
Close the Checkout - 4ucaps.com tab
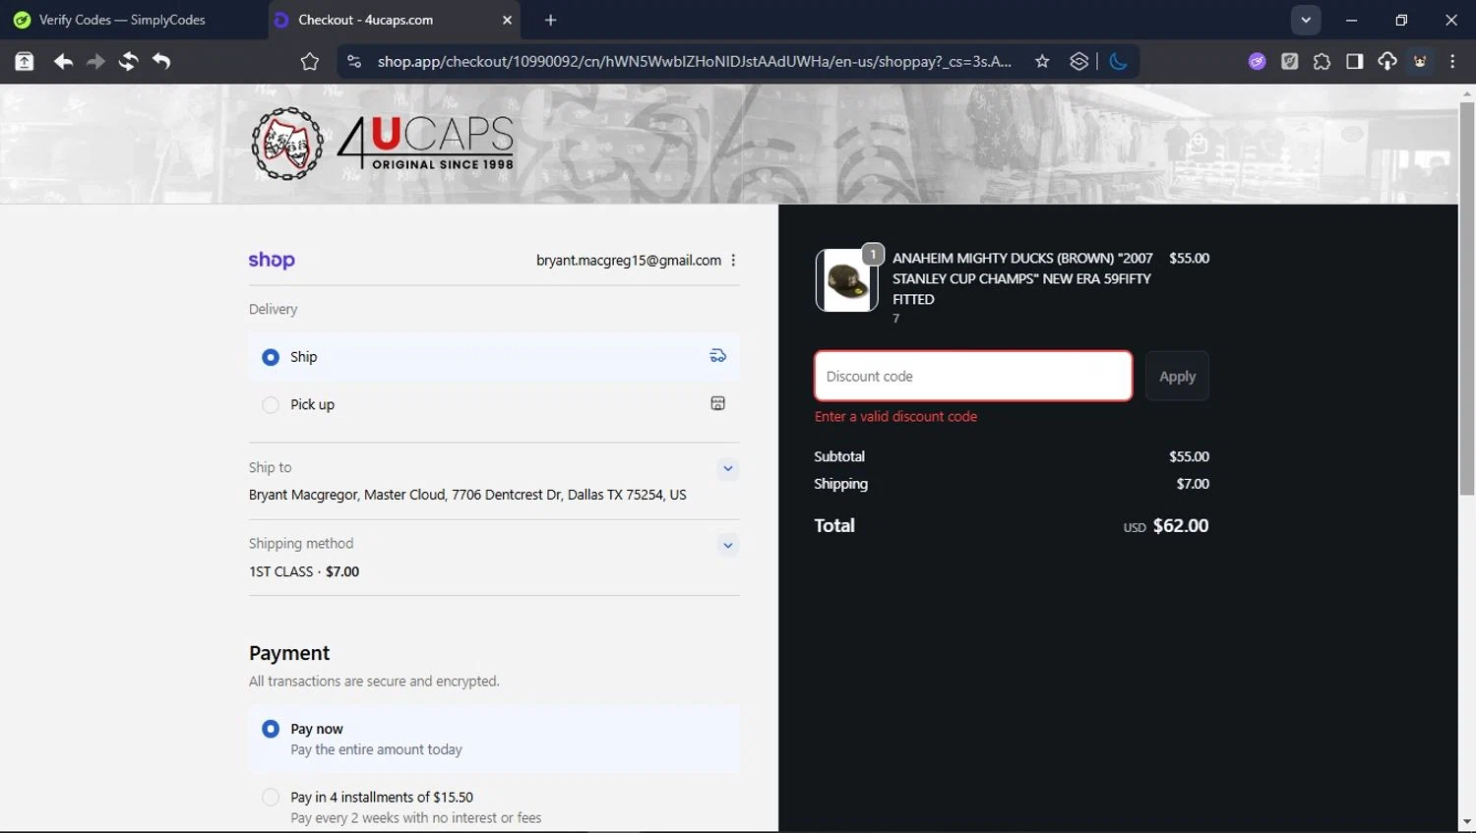(x=508, y=20)
